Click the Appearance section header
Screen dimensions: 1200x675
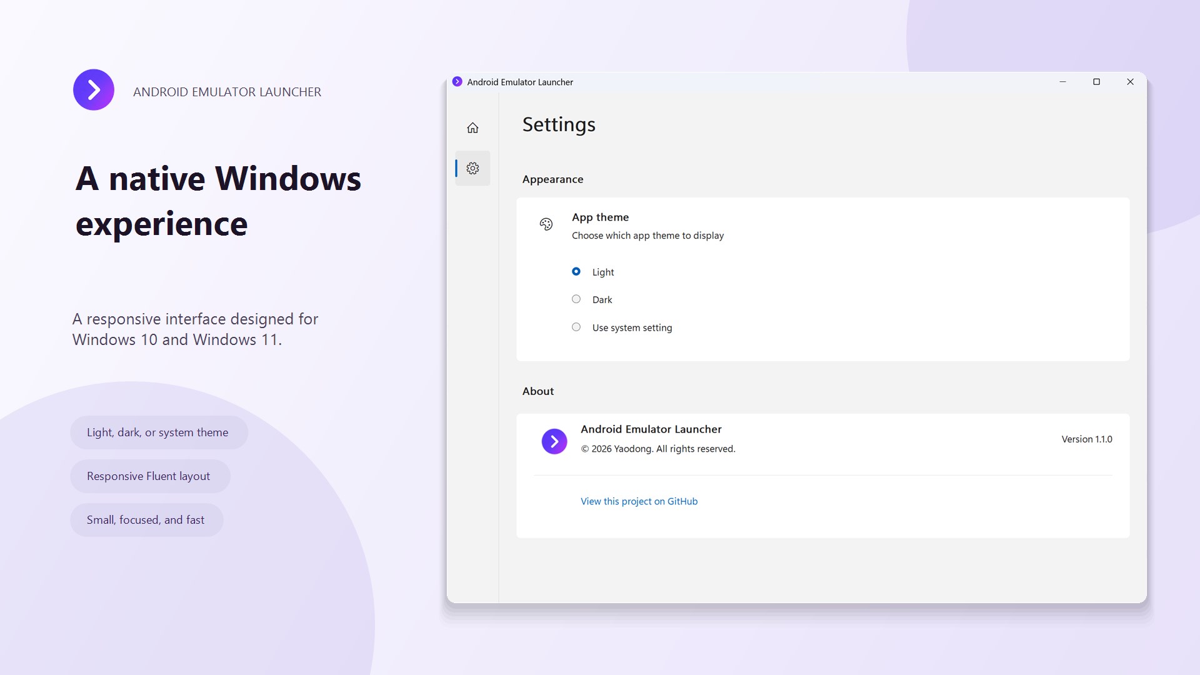pos(552,179)
